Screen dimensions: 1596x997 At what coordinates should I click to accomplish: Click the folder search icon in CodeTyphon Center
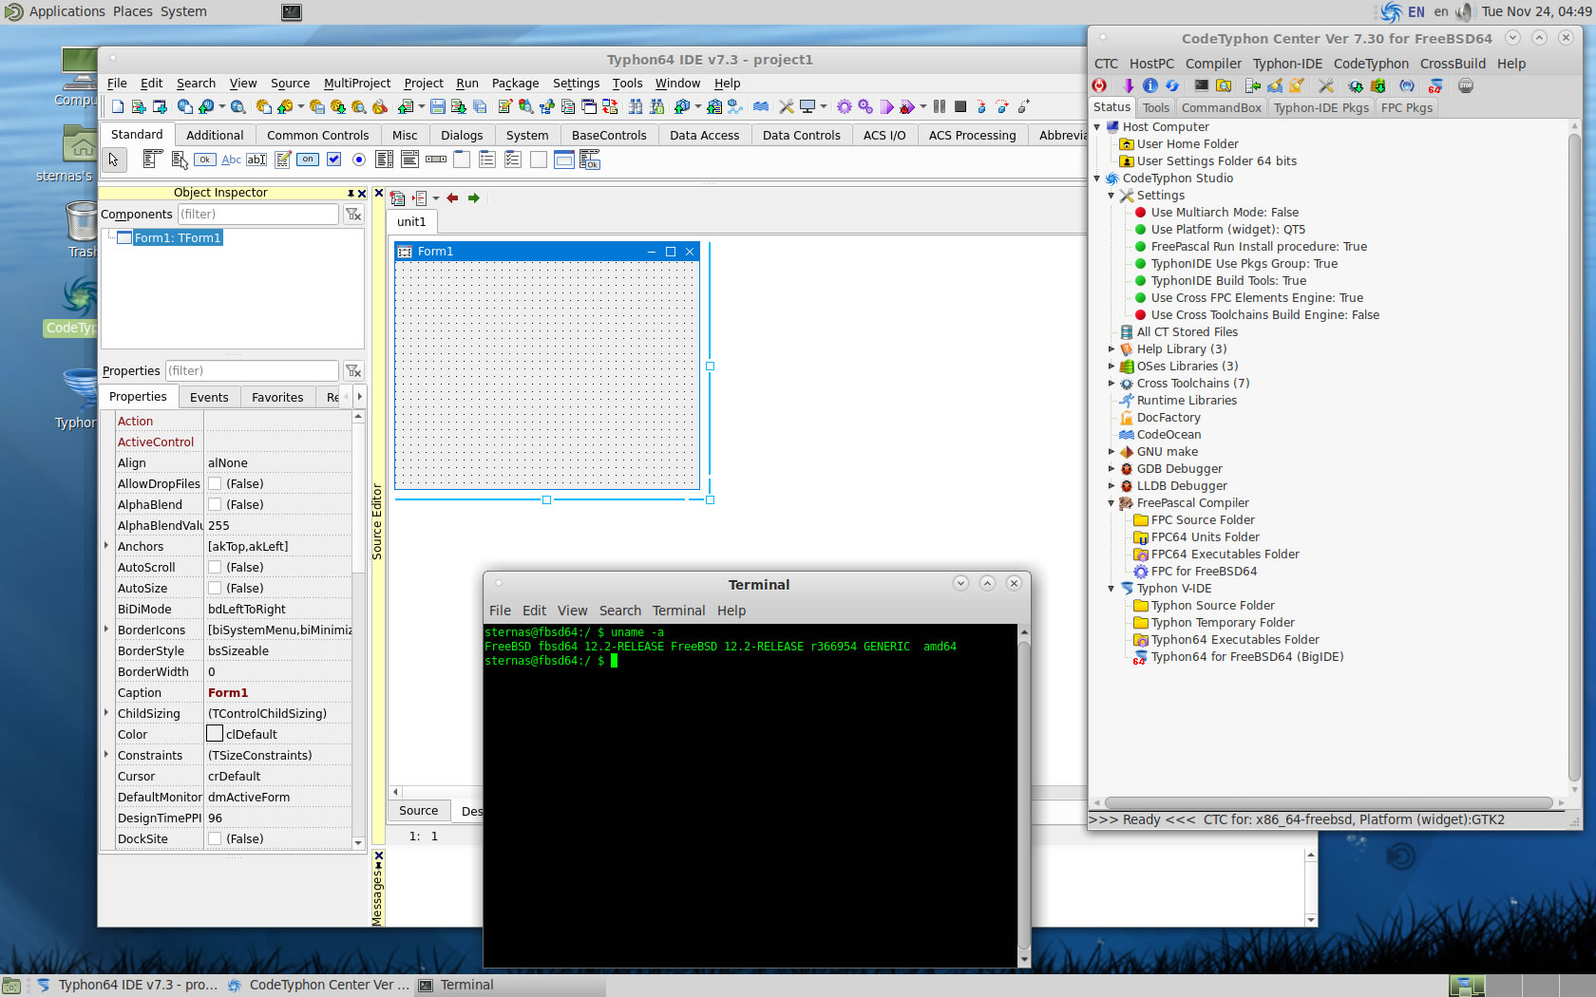click(x=1224, y=85)
